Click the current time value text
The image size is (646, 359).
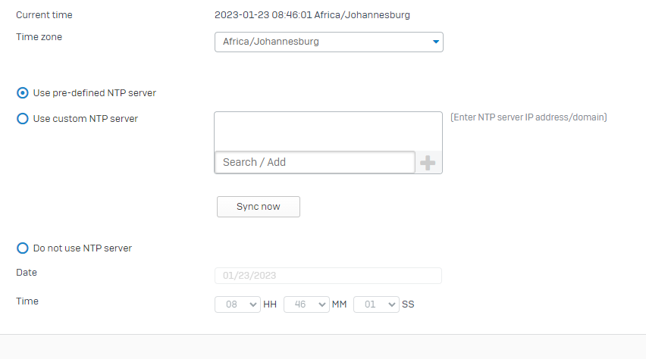(x=312, y=15)
